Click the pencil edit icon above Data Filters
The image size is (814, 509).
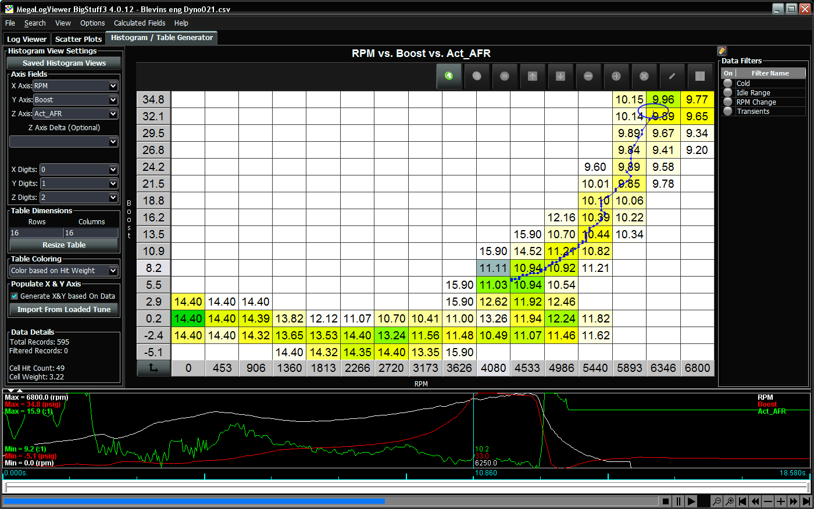pos(722,51)
